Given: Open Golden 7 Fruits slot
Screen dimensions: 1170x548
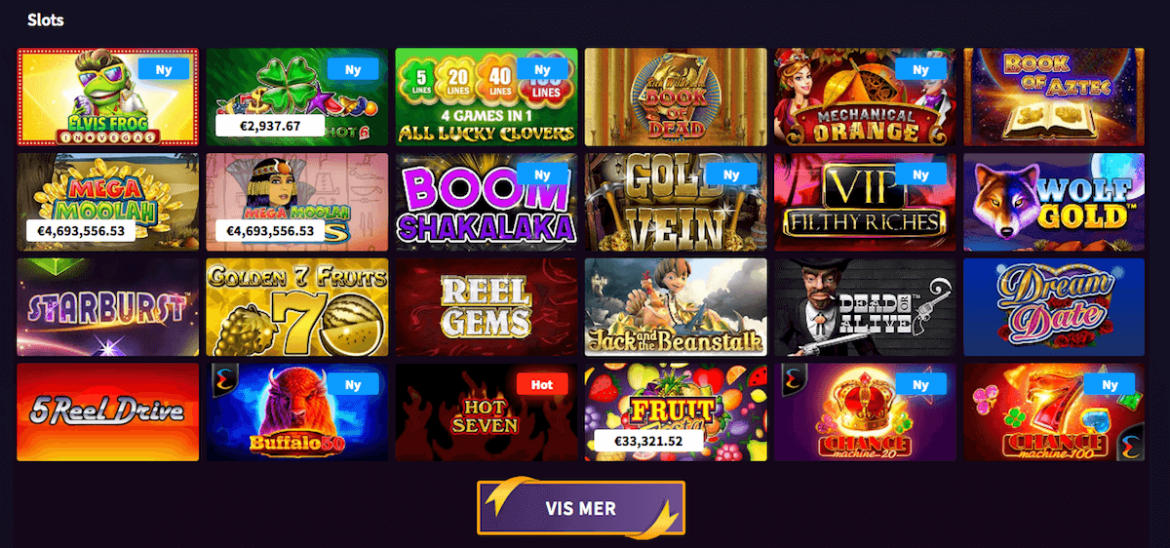Looking at the screenshot, I should click(x=297, y=307).
